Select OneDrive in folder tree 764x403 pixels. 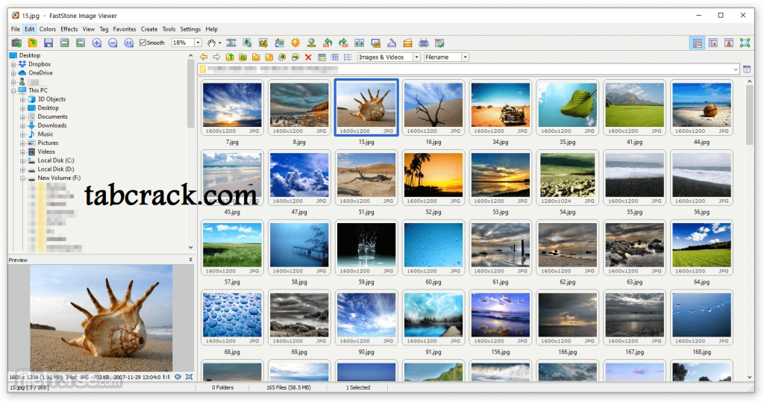click(x=40, y=73)
